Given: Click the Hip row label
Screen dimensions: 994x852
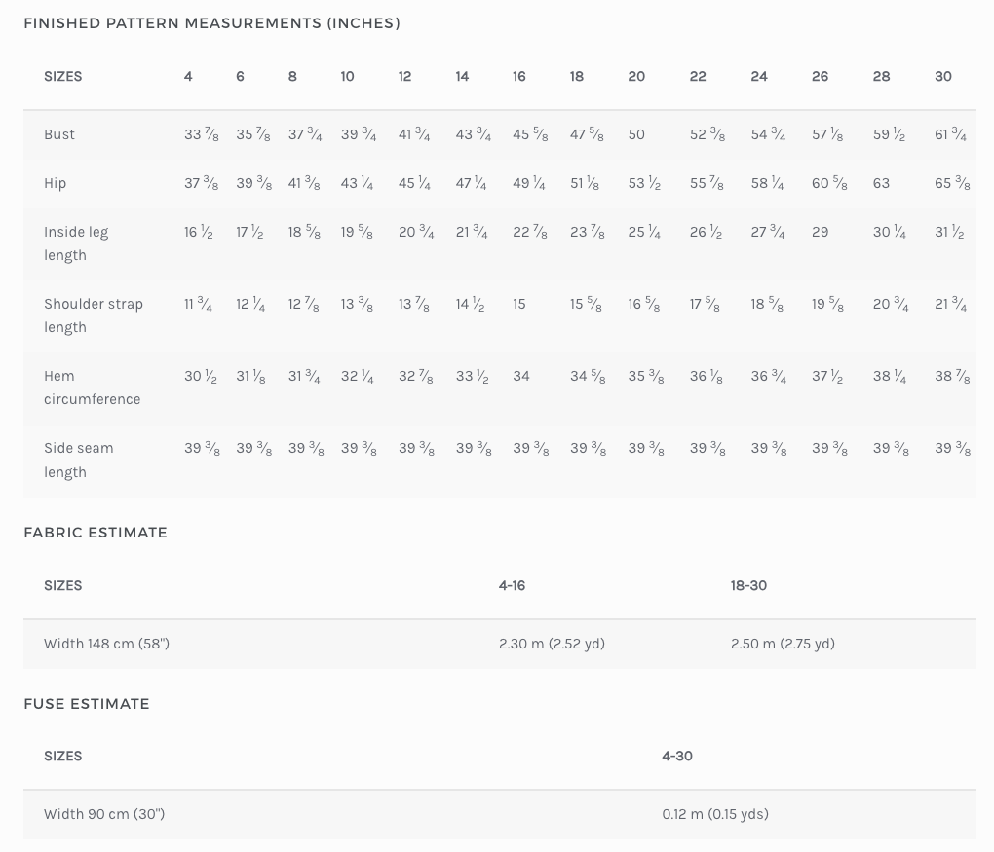Looking at the screenshot, I should [x=56, y=183].
